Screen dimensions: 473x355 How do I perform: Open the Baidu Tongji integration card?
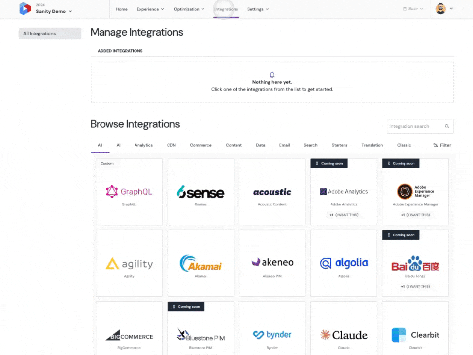click(x=415, y=263)
